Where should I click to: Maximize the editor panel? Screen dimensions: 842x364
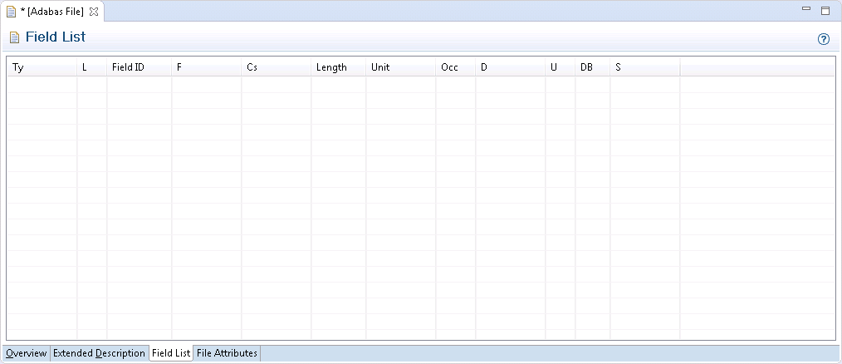pyautogui.click(x=825, y=11)
